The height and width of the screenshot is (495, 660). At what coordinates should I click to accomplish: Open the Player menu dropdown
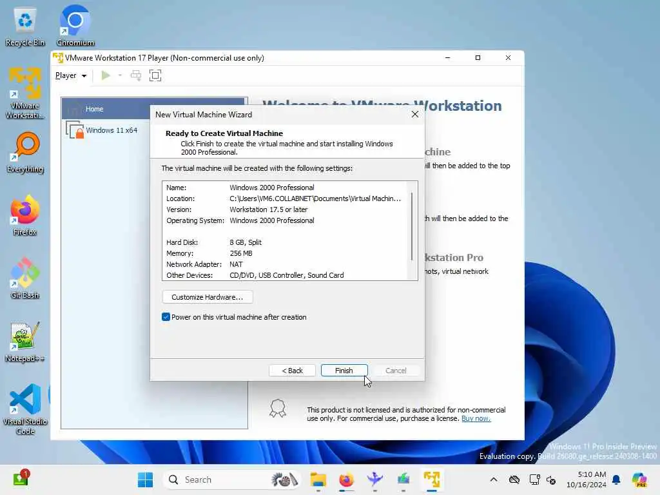tap(71, 76)
